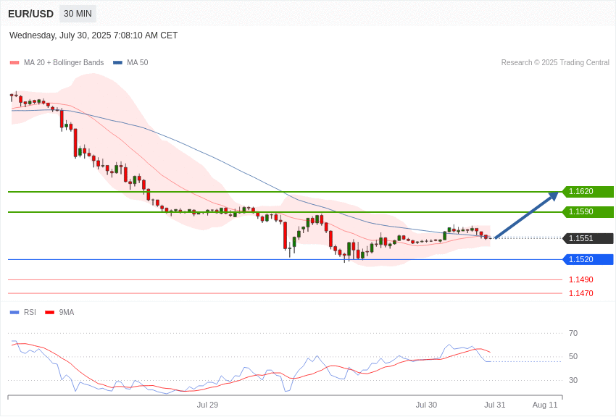Click the RSI 70 axis label

(x=573, y=334)
